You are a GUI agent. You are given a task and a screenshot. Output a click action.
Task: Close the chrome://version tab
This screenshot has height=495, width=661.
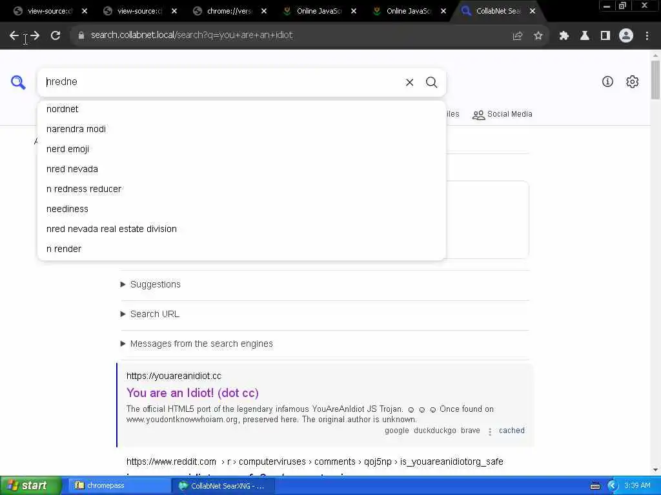(x=264, y=11)
